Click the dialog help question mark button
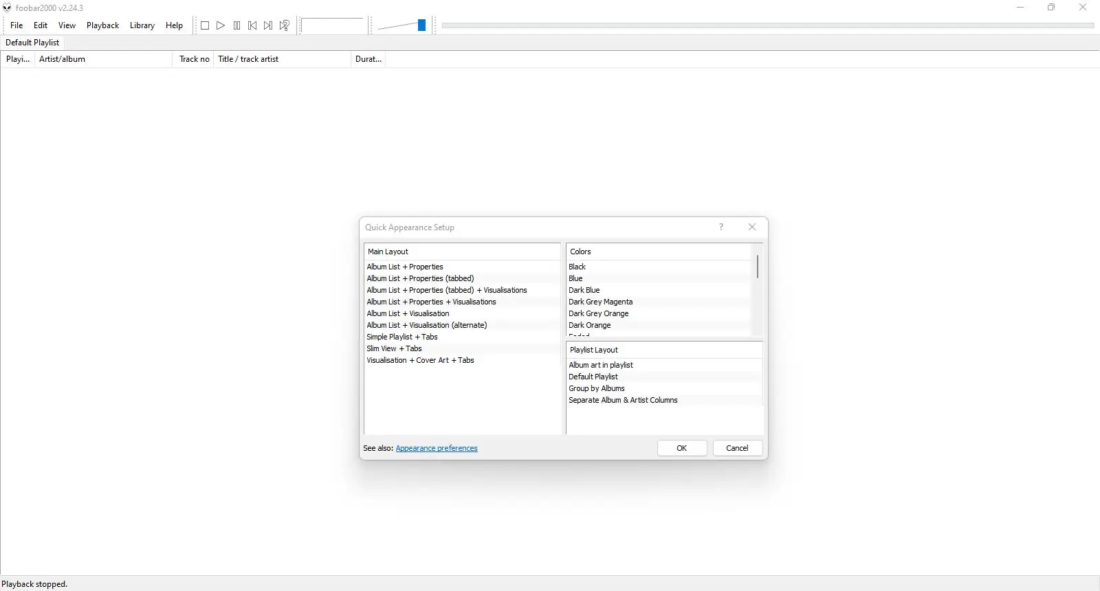 [x=721, y=227]
